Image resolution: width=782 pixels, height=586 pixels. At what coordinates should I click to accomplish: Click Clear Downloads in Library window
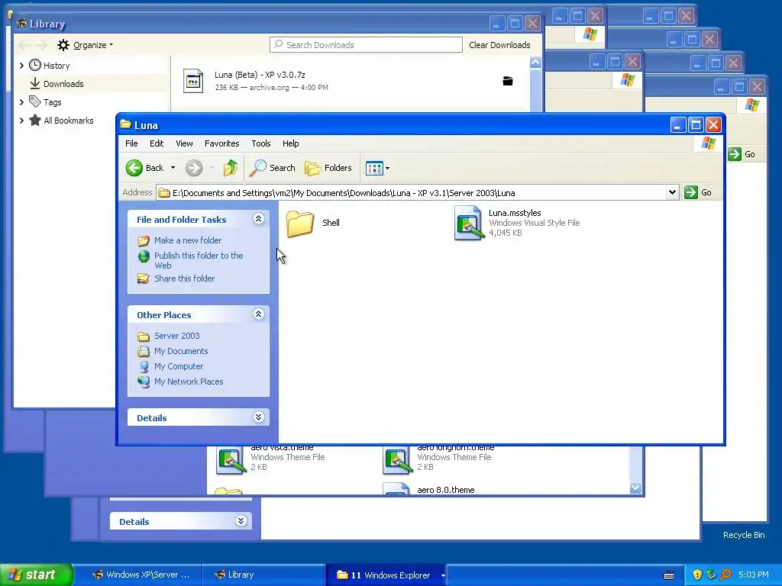(499, 45)
